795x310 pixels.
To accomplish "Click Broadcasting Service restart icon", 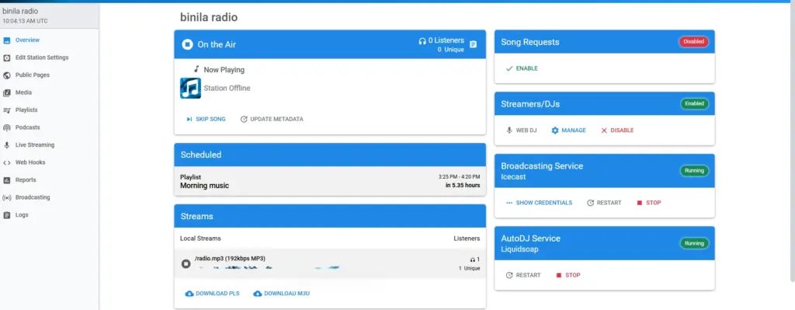I will point(590,203).
